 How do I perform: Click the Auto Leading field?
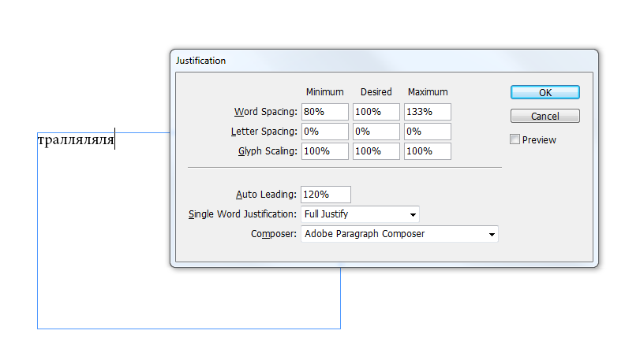click(x=325, y=195)
